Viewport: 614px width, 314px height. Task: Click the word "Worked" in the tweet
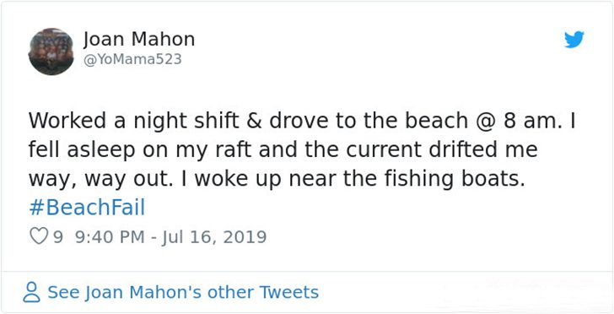(x=67, y=122)
